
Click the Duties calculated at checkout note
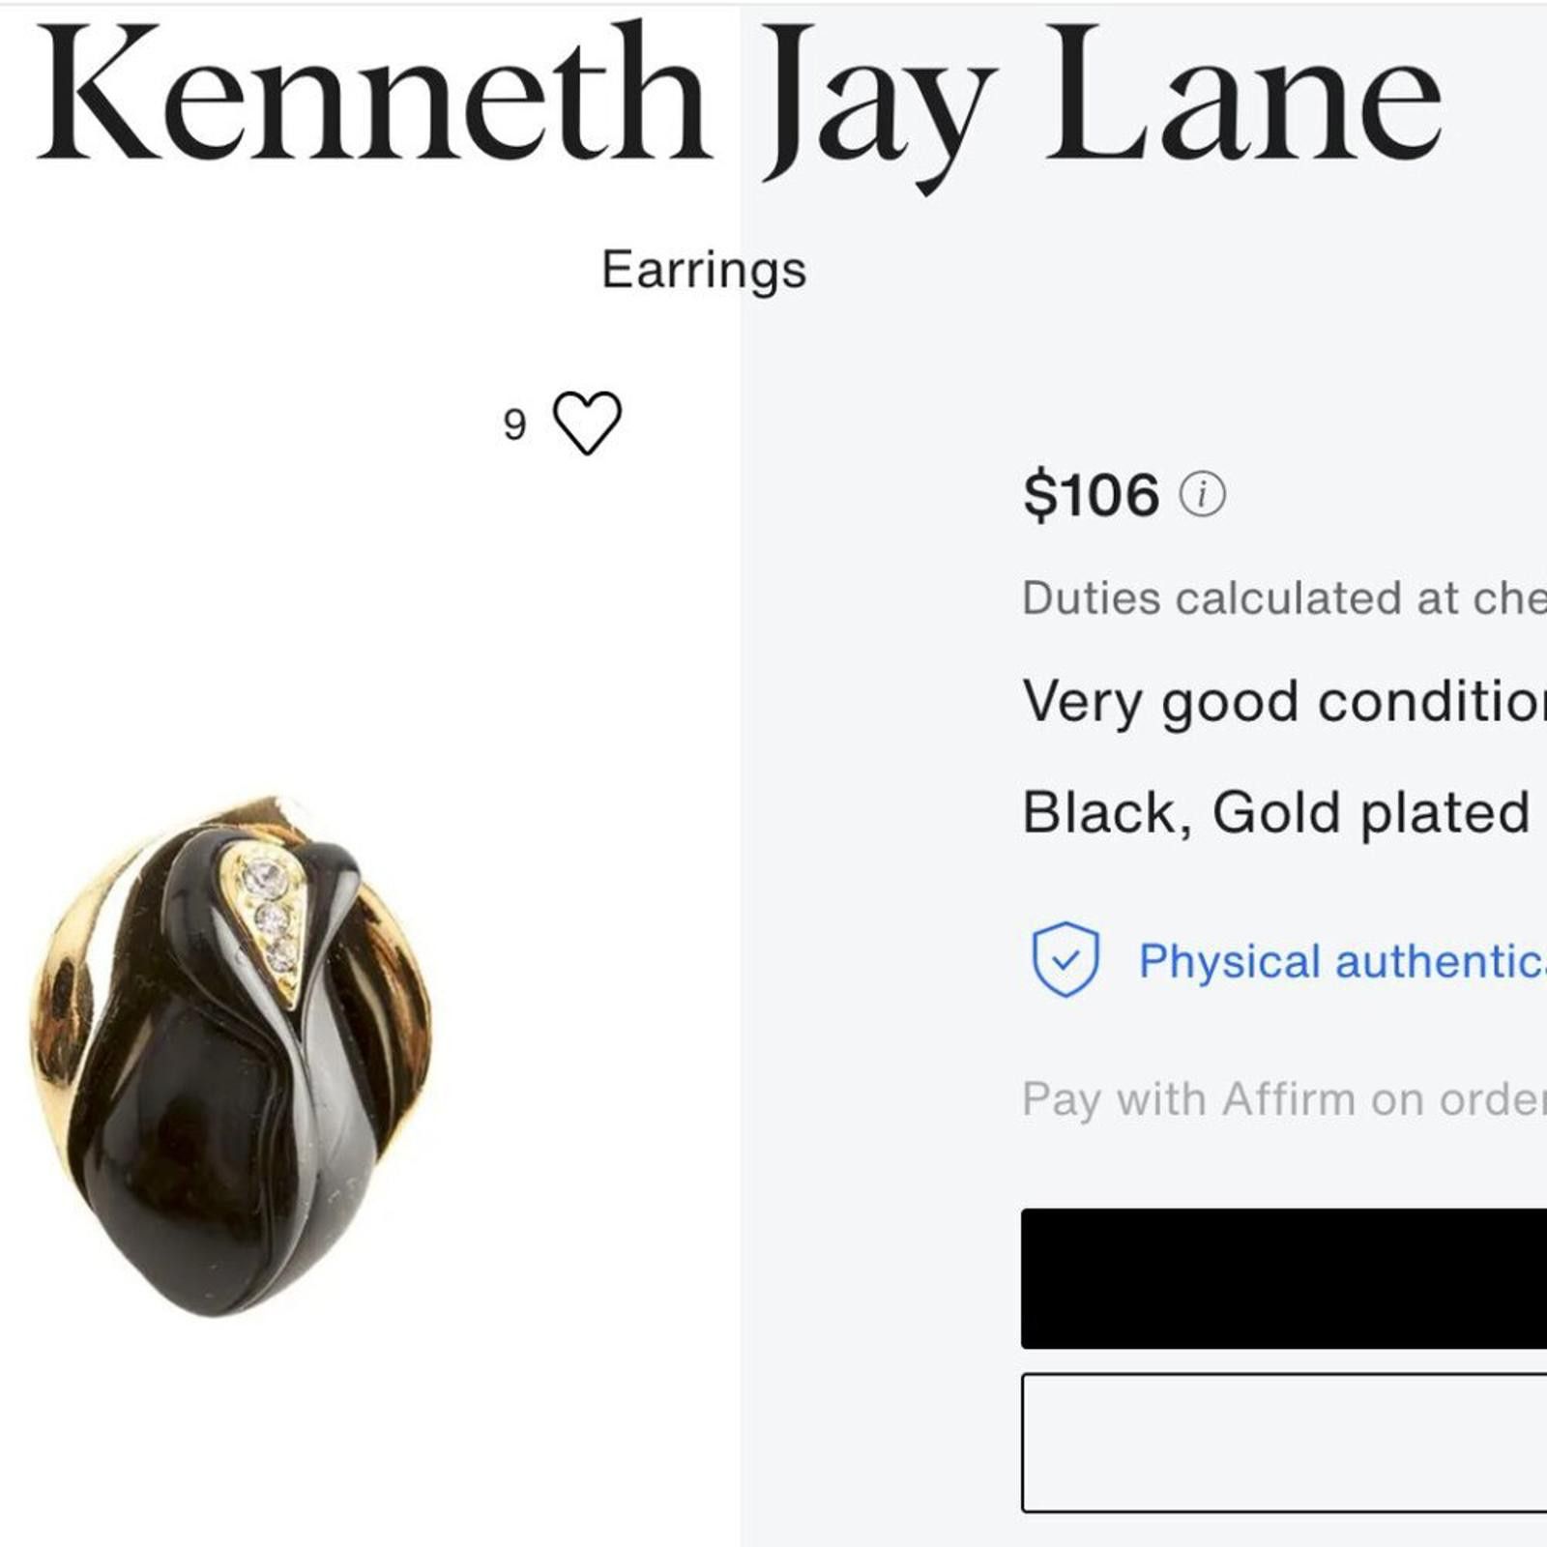pyautogui.click(x=1284, y=598)
